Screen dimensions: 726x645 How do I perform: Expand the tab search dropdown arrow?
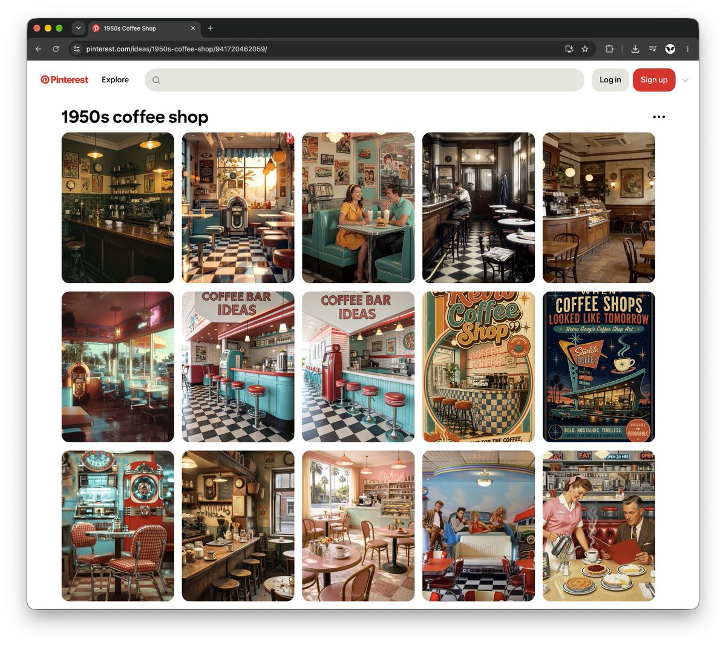point(78,28)
